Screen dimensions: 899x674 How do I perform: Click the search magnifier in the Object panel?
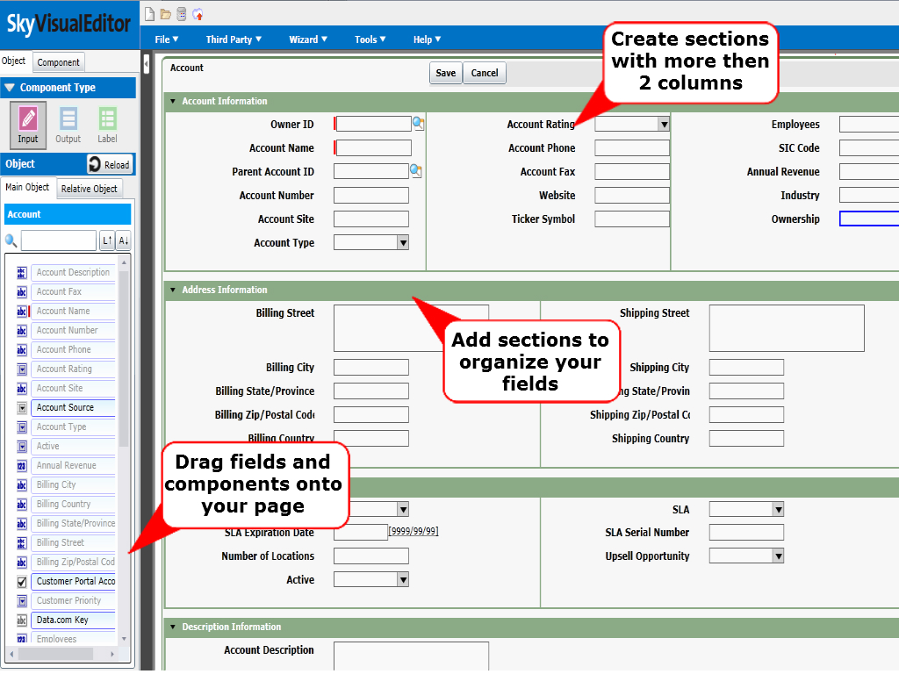coord(11,240)
